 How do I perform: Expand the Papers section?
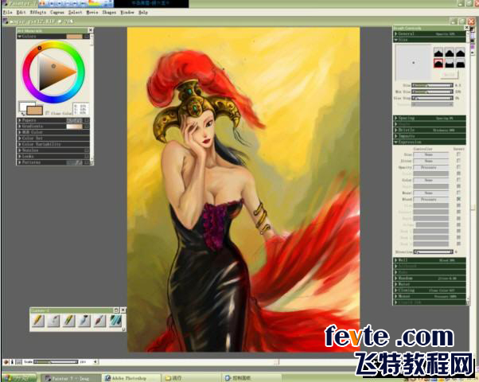coord(53,120)
